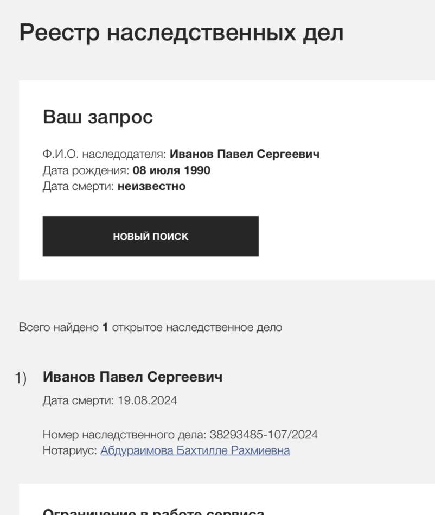Screen dimensions: 435x515
Task: Click the Ограничение в работе сервиса heading
Action: (153, 511)
